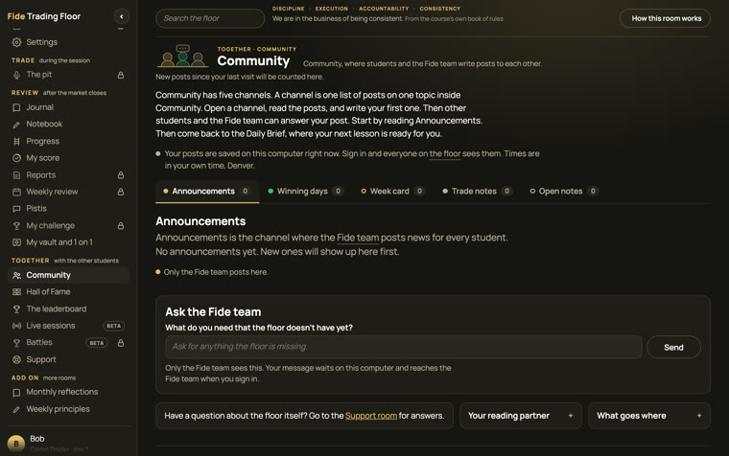
Task: Click the Send button
Action: tap(673, 348)
